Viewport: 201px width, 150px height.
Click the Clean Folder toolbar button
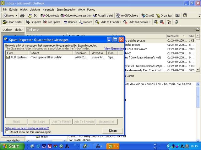pos(13,22)
